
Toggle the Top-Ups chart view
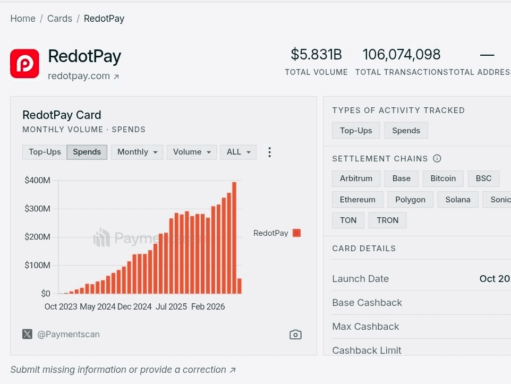[45, 152]
